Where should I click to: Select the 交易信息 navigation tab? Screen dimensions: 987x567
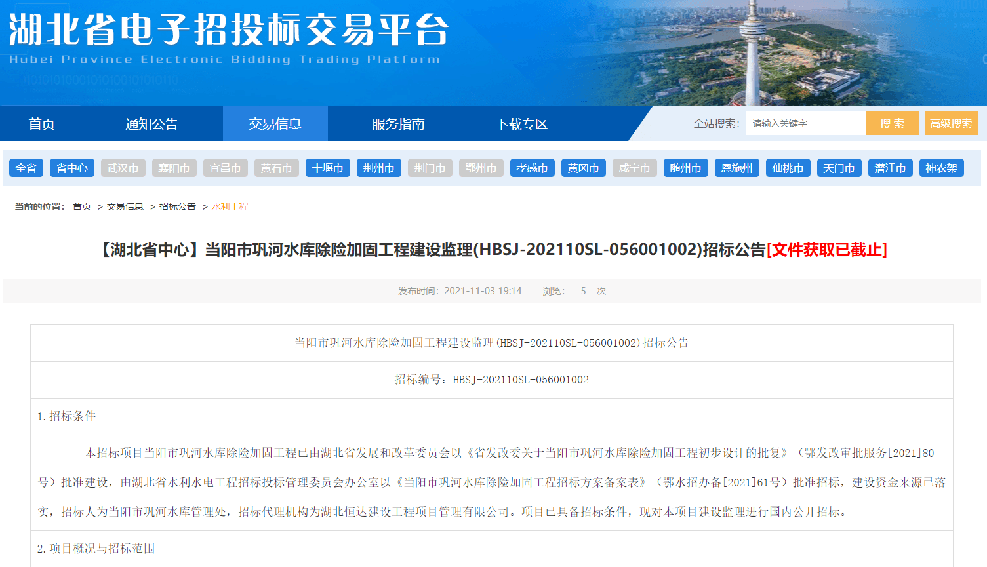pos(275,124)
